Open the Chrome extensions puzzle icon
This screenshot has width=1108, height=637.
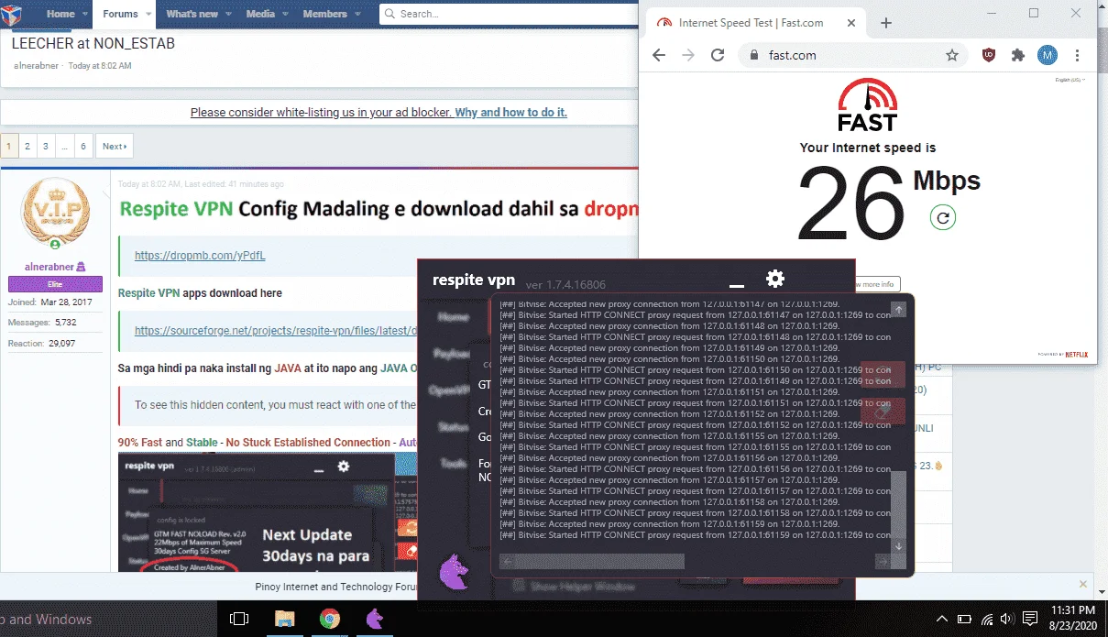coord(1017,55)
